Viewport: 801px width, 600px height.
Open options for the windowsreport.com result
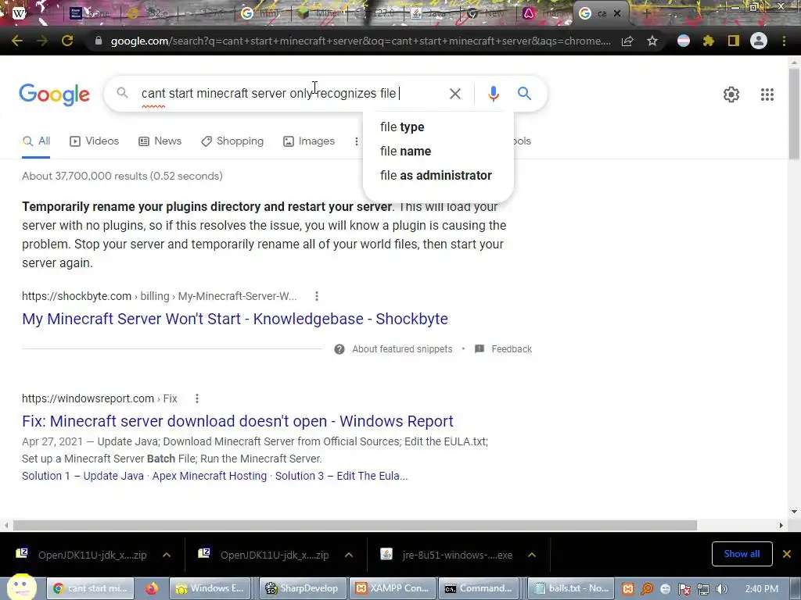pos(197,398)
